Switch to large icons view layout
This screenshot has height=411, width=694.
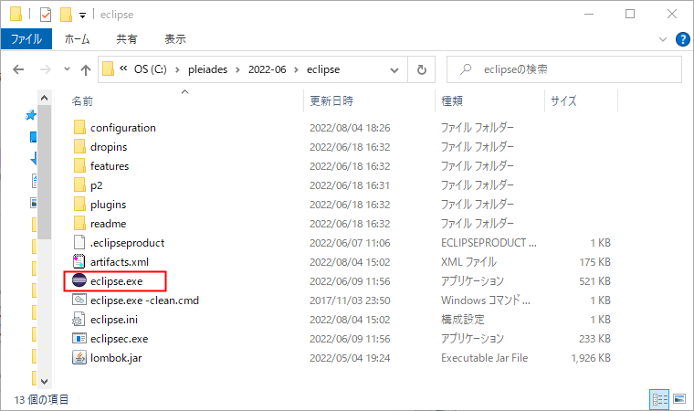(679, 399)
